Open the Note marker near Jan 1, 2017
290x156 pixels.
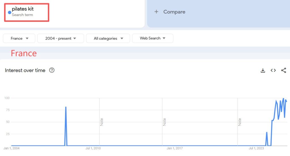(164, 122)
